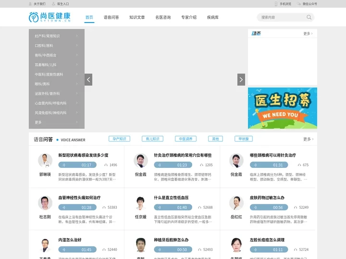Screen dimensions: 346x259
Task: Click 郭琳瑛 doctor avatar
Action: pyautogui.click(x=45, y=161)
